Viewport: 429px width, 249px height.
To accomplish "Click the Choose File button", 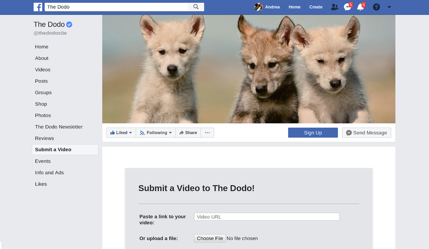I will [x=210, y=238].
